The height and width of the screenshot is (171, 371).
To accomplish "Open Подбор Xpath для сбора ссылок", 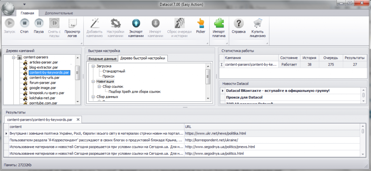I will [135, 92].
